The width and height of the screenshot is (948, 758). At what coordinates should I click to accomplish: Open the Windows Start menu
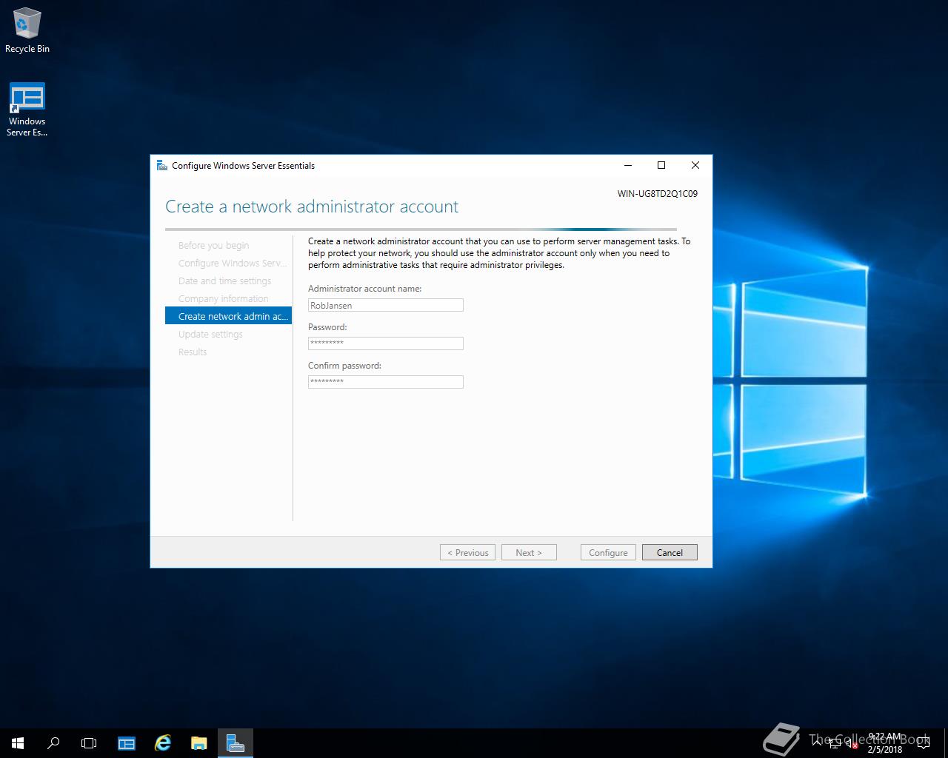(18, 743)
